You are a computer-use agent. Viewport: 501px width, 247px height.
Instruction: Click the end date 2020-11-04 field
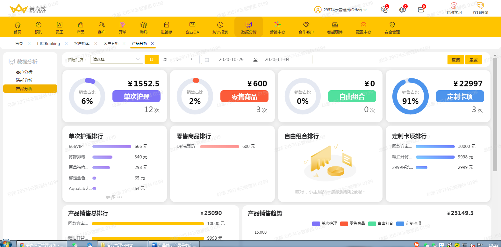click(x=277, y=60)
